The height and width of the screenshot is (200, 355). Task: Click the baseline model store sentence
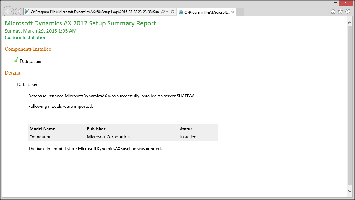pyautogui.click(x=95, y=149)
